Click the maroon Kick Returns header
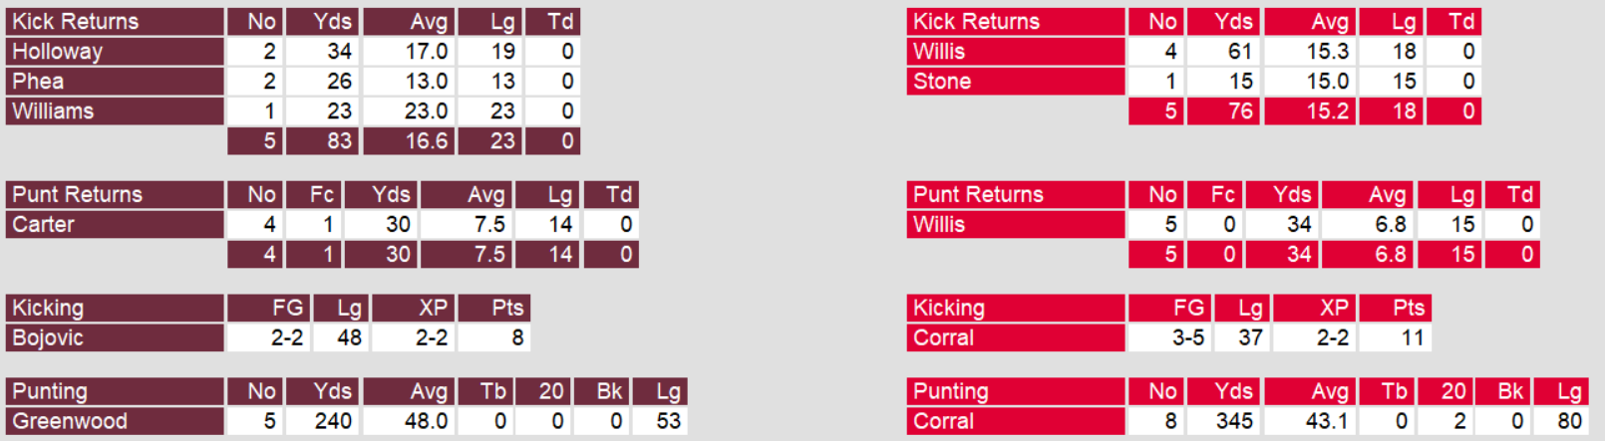1605x441 pixels. [x=76, y=22]
